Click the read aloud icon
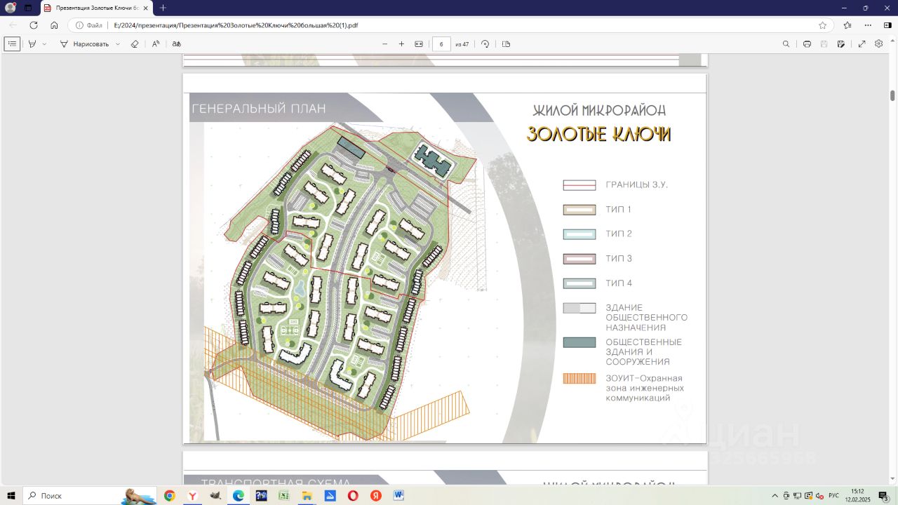 coord(156,43)
